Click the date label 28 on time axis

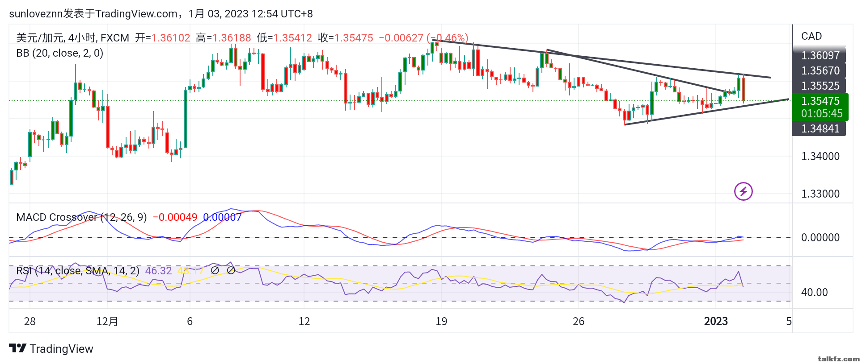pyautogui.click(x=30, y=322)
